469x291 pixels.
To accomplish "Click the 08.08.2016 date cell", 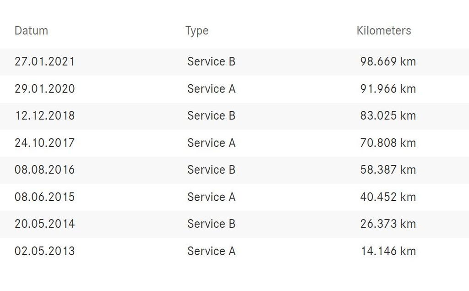I will click(x=44, y=170).
